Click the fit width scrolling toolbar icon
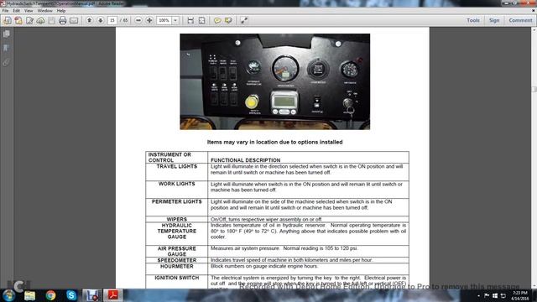Screen dimensions: 537x302 tap(190, 20)
